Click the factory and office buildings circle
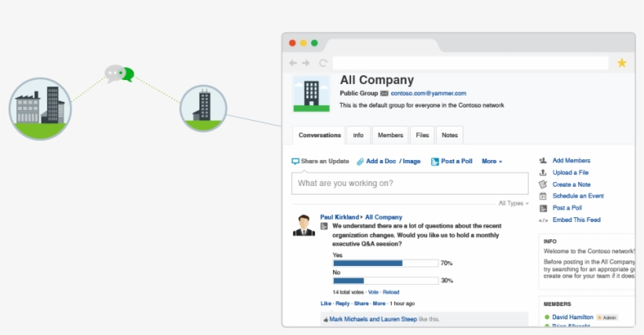644x335 pixels. point(40,109)
